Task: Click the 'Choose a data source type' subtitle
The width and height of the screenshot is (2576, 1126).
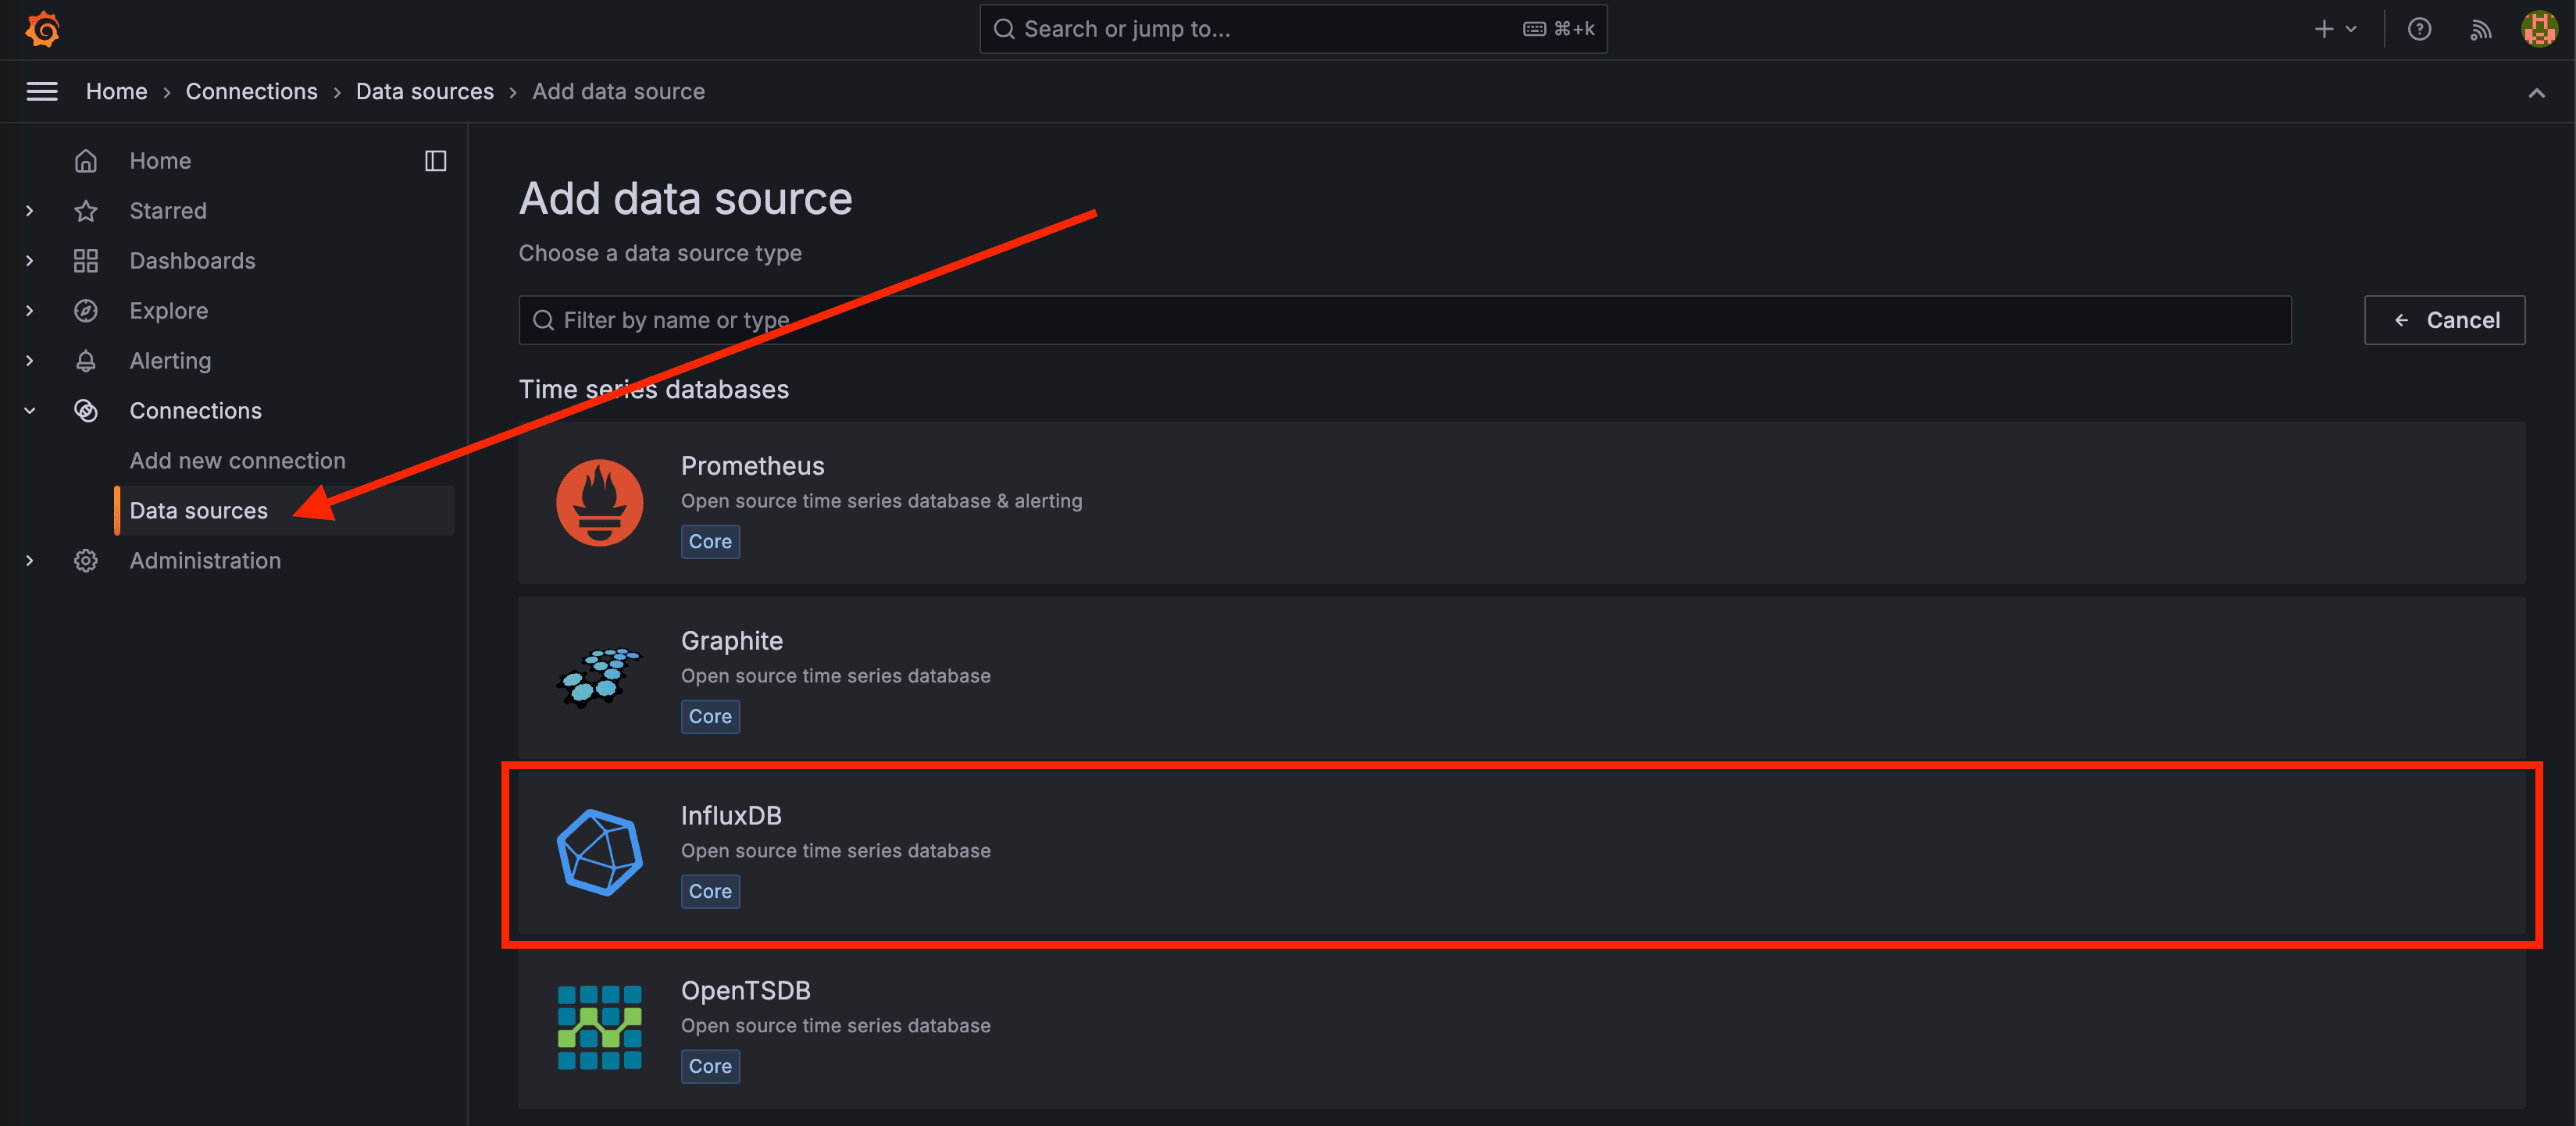Action: pyautogui.click(x=659, y=254)
